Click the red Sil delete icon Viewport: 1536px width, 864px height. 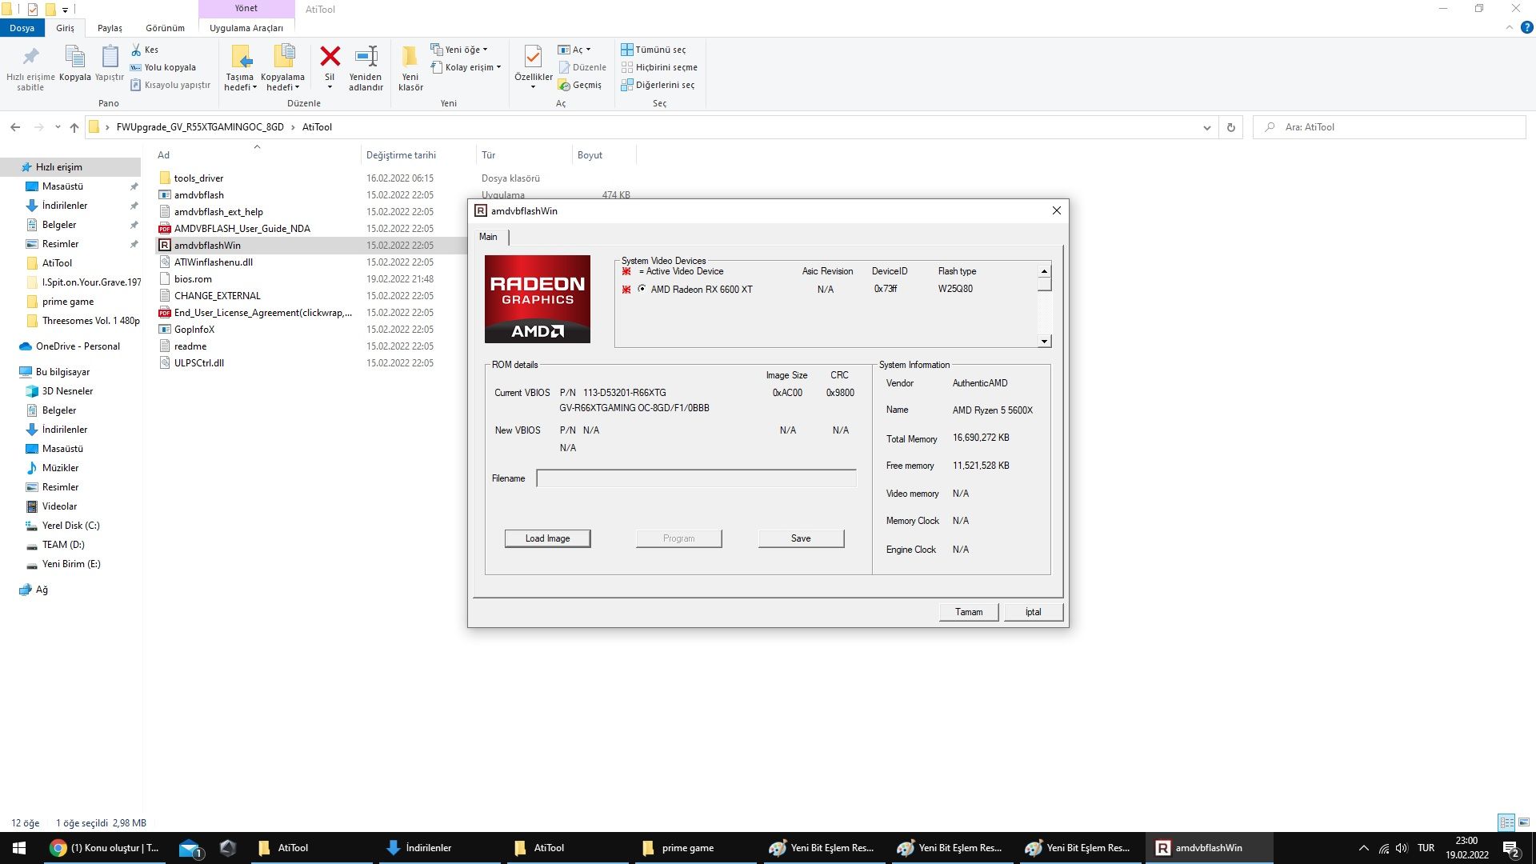coord(330,57)
